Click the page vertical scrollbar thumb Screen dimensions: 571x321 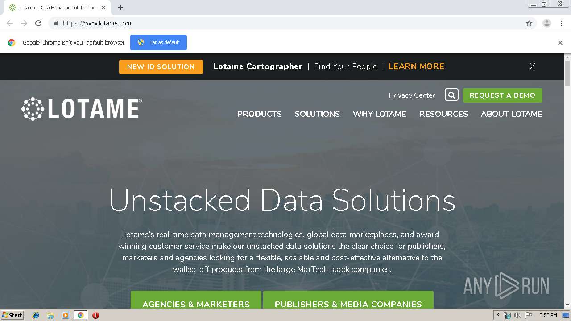click(567, 73)
